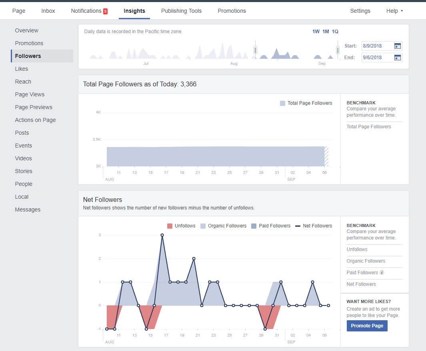Toggle the Total Page Followers legend swatch
426x351 pixels.
coord(282,103)
